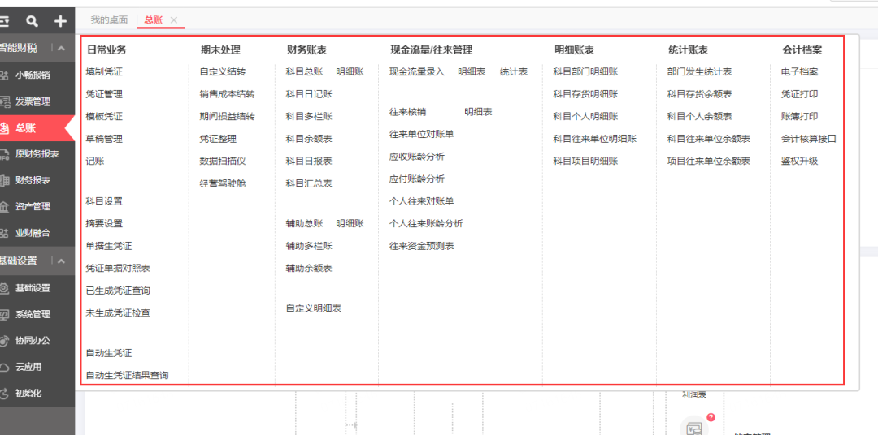Collapse the 智能财税 sidebar group

(x=61, y=49)
